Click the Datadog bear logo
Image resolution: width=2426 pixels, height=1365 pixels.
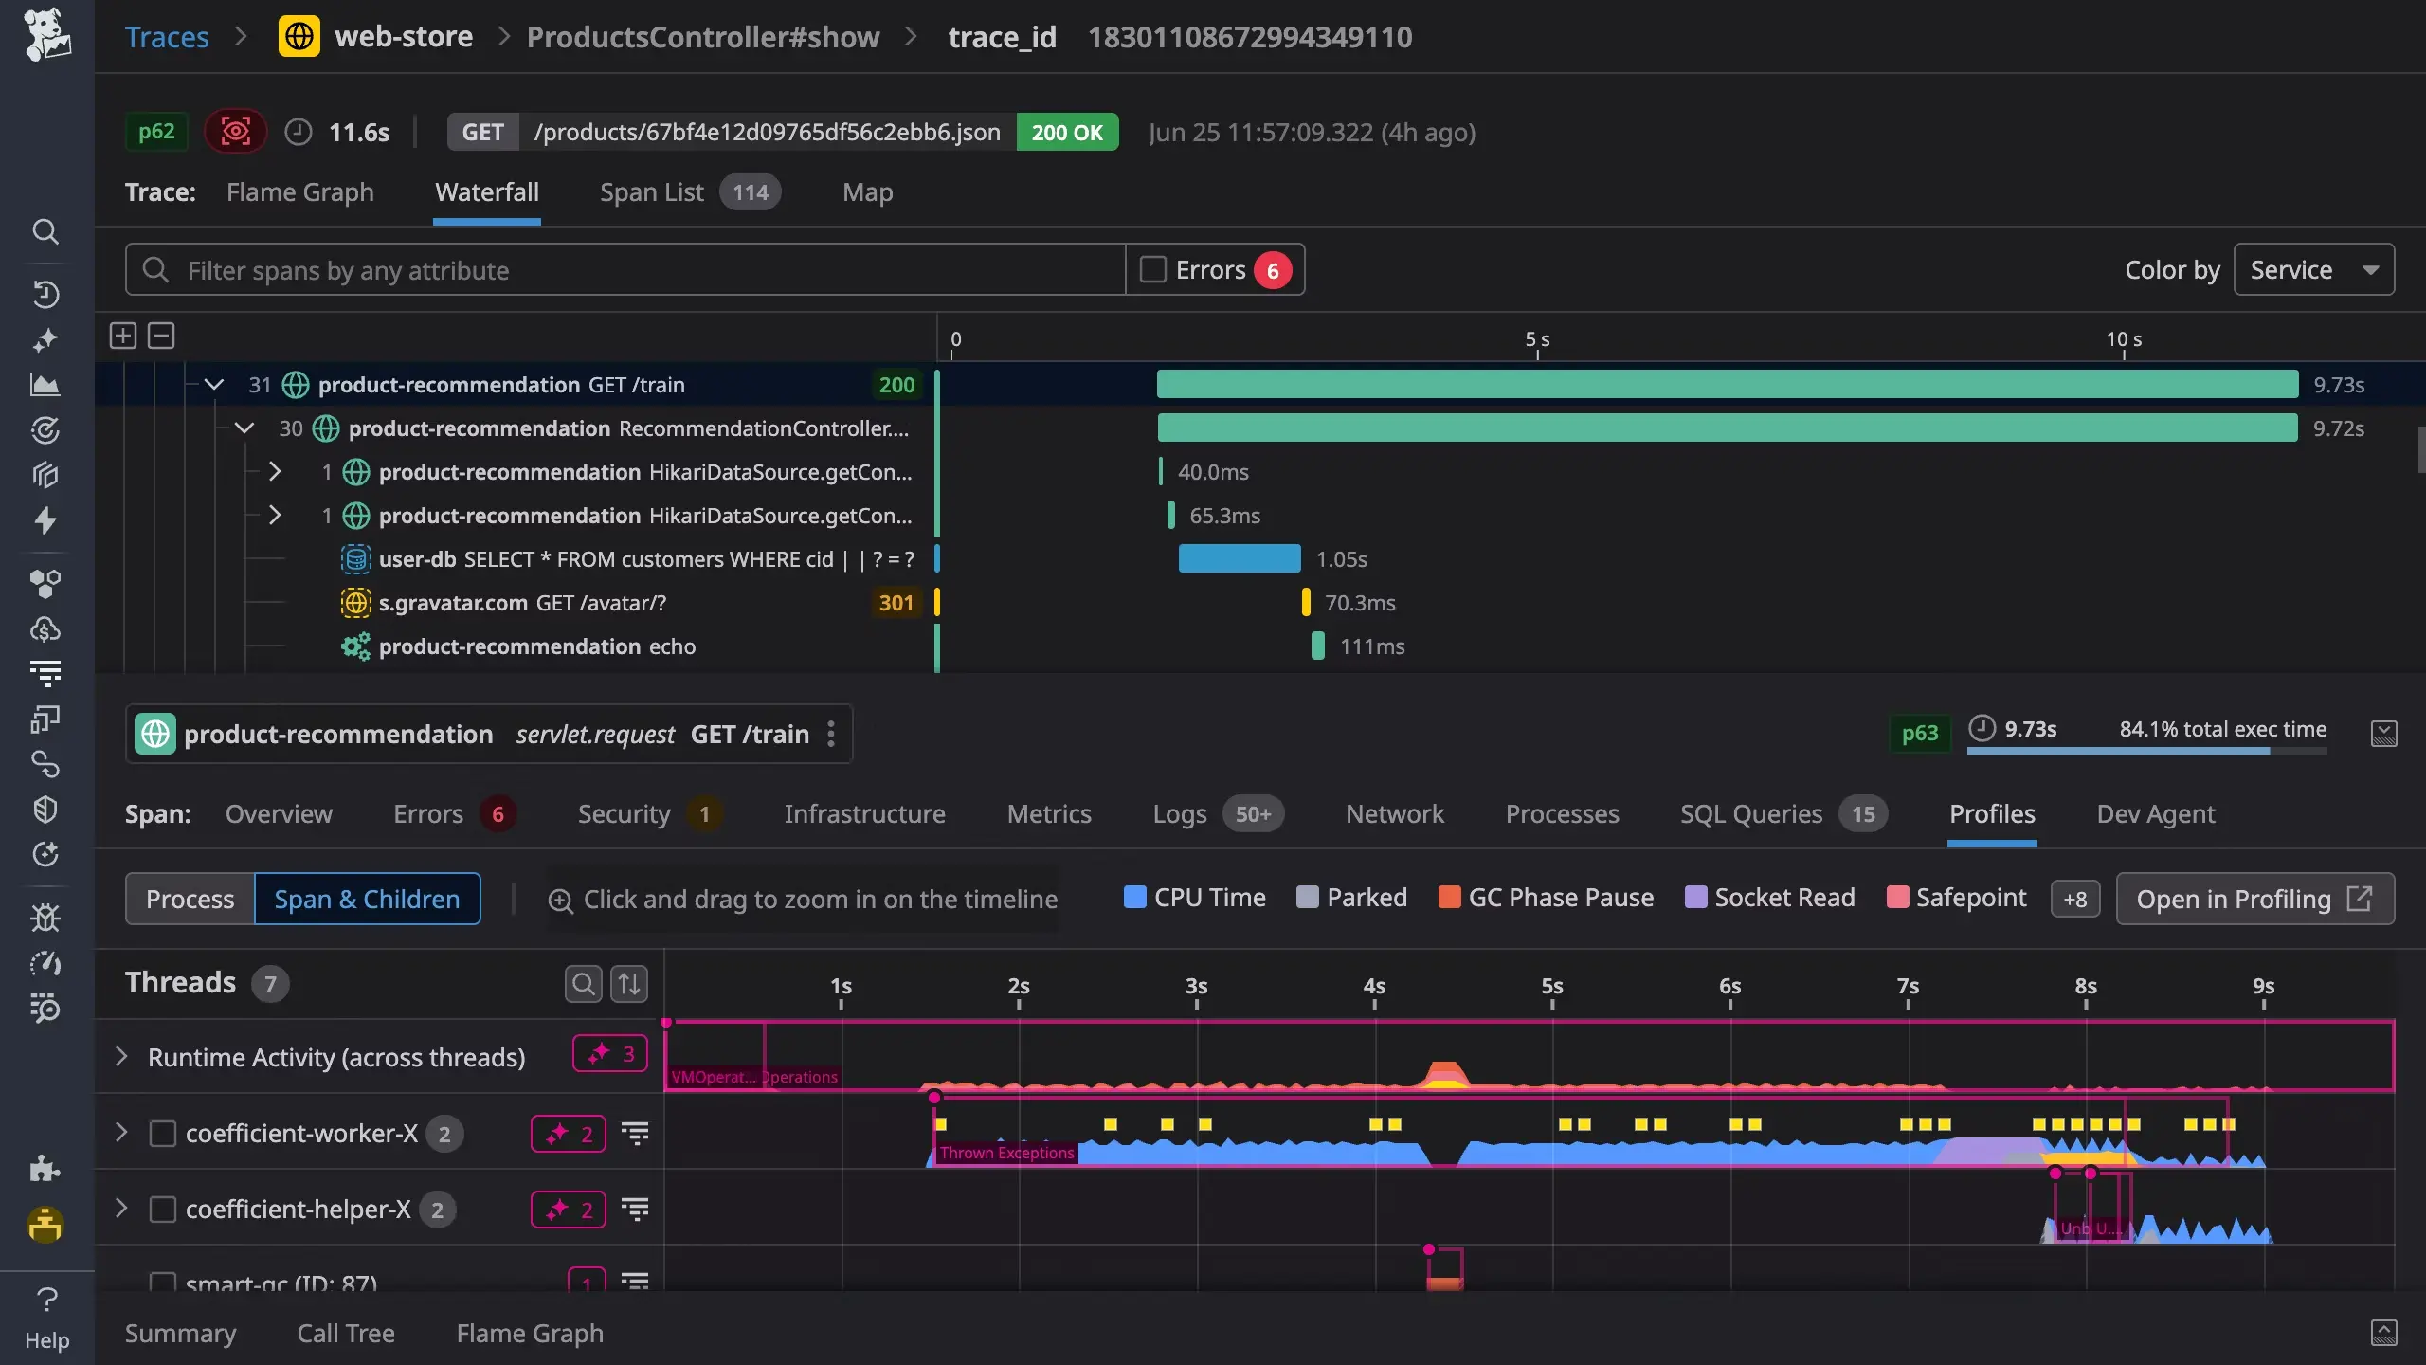point(46,36)
